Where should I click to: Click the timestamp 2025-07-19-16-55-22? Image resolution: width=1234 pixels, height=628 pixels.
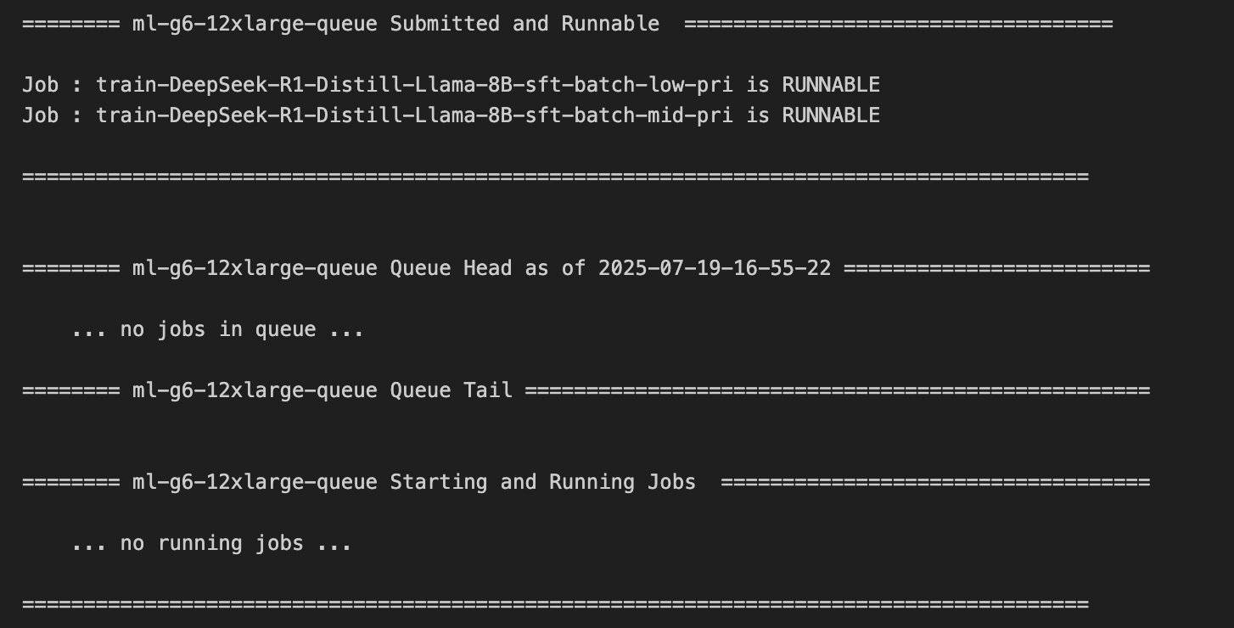(715, 268)
